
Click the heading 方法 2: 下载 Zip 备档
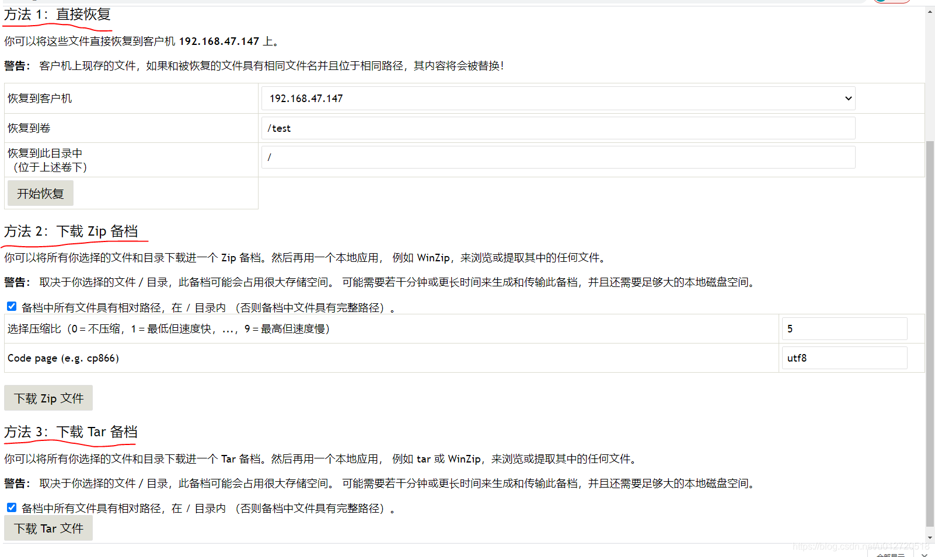71,232
